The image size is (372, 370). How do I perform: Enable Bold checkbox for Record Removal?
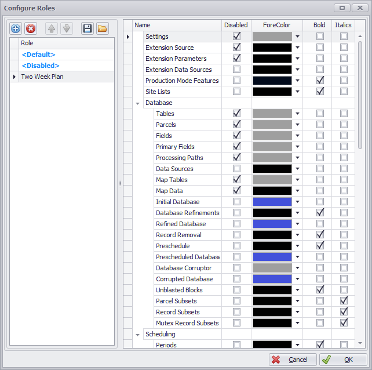pyautogui.click(x=320, y=235)
